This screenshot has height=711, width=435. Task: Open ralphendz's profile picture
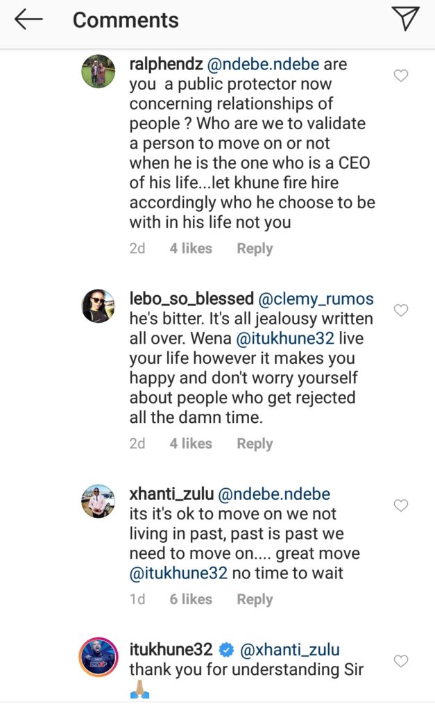[99, 71]
